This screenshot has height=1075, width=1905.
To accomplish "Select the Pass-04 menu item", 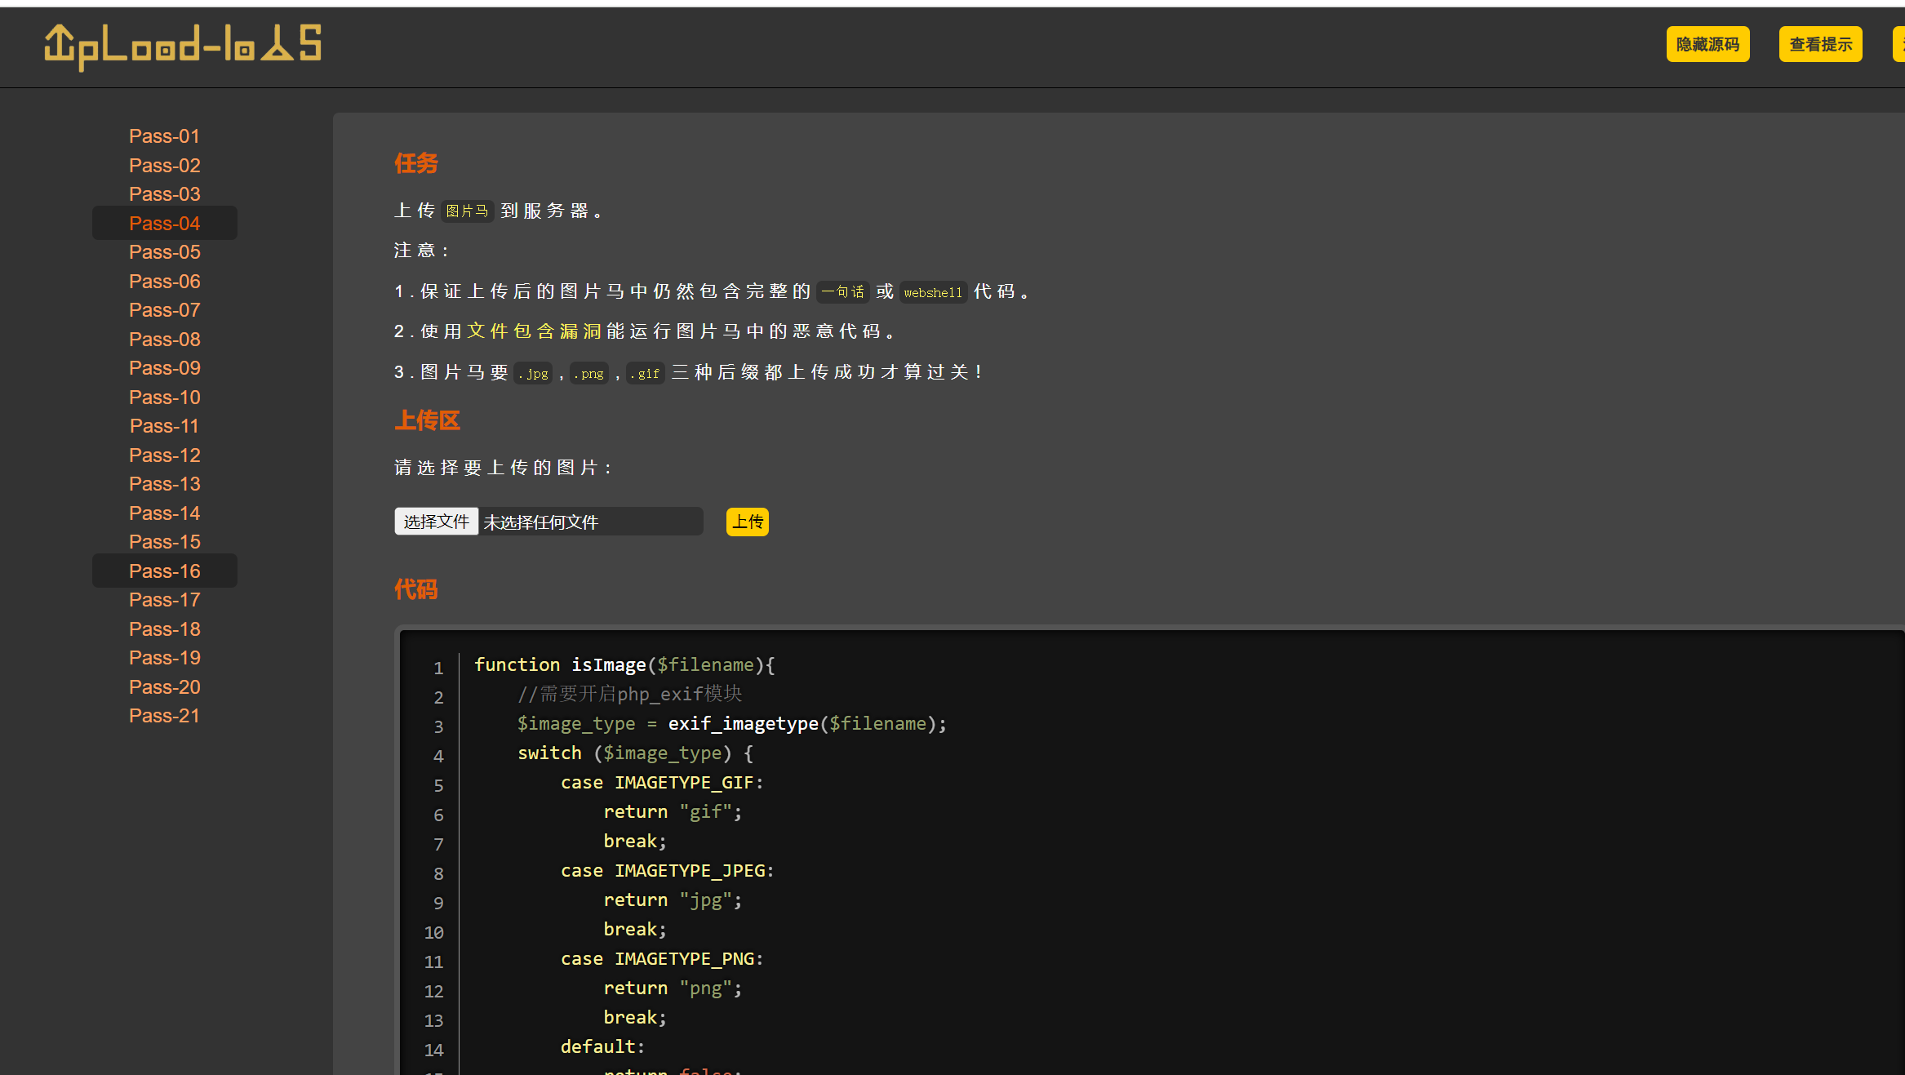I will point(164,224).
